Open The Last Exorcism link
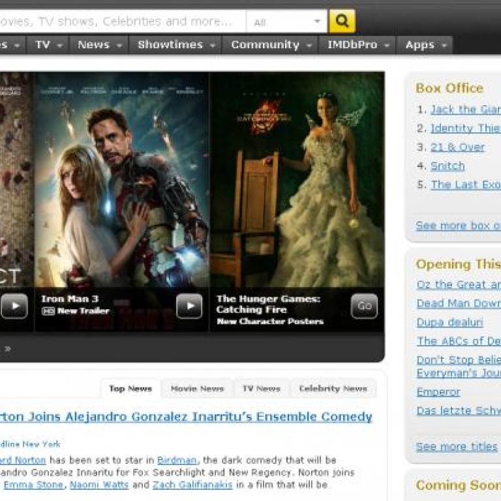The height and width of the screenshot is (501, 501). (x=466, y=185)
